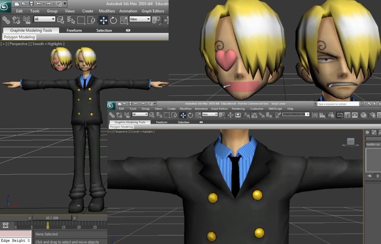Open View coordinate system dropdown, lower window
Viewport: 381px width, 244px height.
210,114
